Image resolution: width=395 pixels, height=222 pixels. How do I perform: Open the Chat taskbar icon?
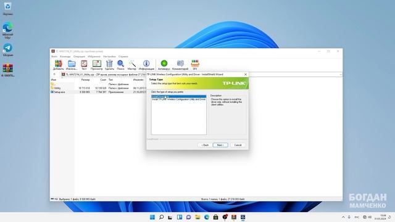188,217
